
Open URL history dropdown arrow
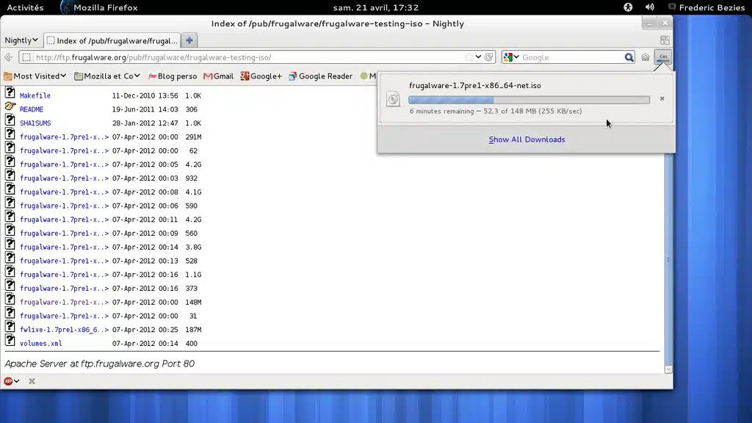click(478, 57)
